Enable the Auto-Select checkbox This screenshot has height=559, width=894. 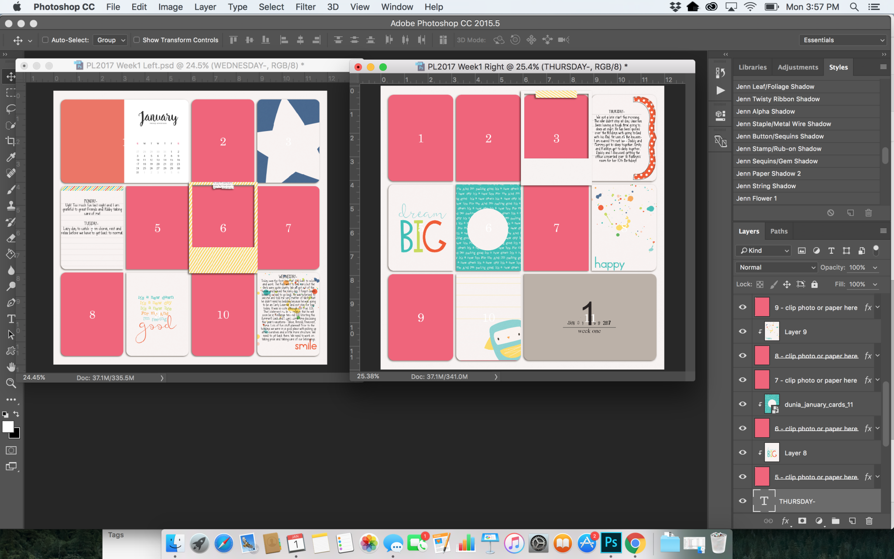point(45,40)
